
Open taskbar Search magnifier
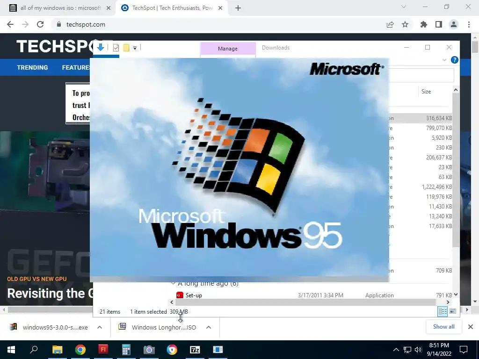pos(34,350)
